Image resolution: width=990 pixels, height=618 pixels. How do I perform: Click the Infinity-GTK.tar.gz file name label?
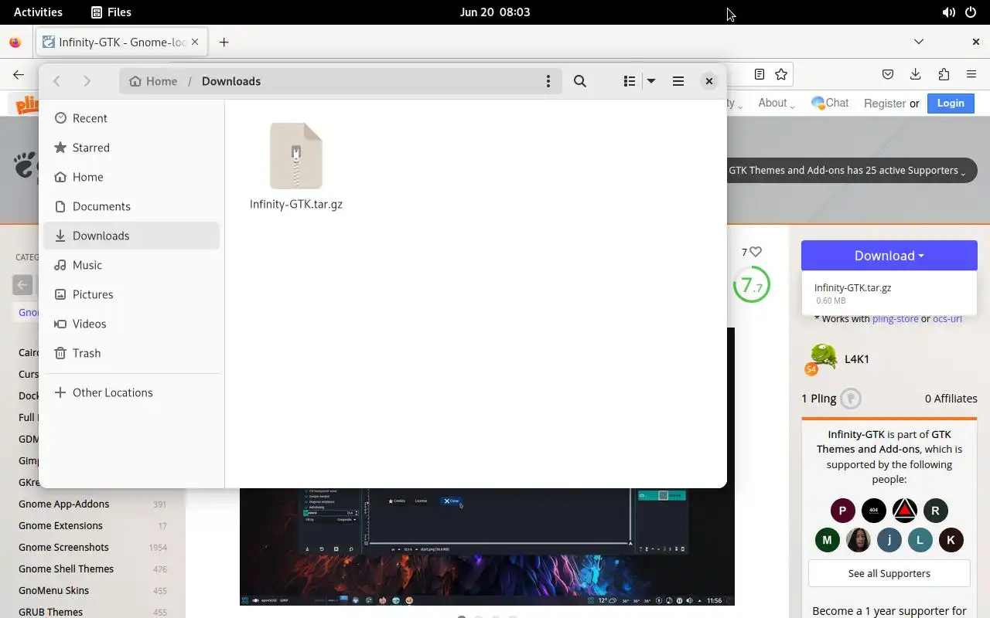point(296,204)
